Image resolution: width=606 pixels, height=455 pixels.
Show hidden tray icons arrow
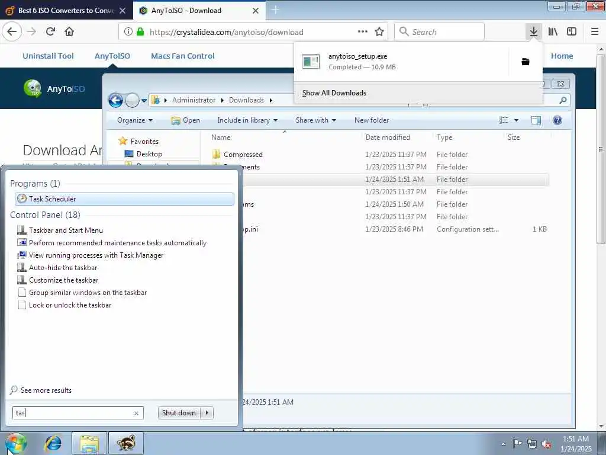[x=503, y=444]
